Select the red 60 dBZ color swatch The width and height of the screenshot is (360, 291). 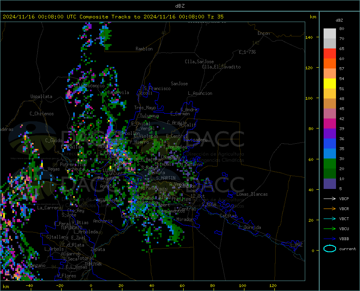pos(330,54)
